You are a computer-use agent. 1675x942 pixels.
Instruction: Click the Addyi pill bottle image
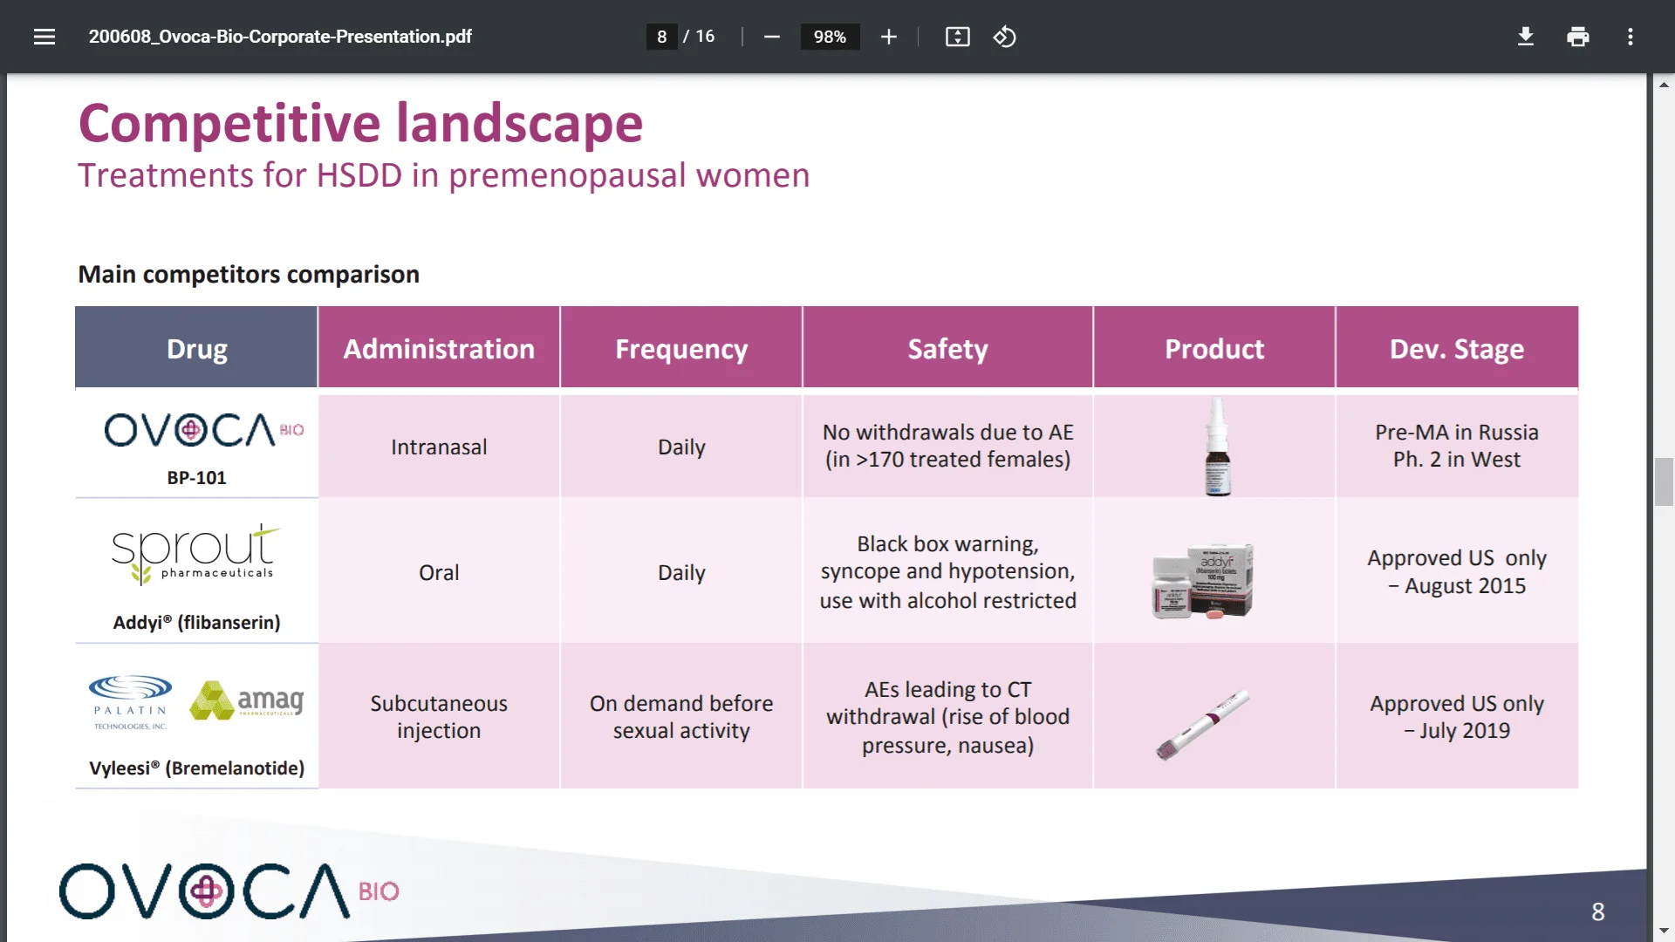tap(1203, 581)
